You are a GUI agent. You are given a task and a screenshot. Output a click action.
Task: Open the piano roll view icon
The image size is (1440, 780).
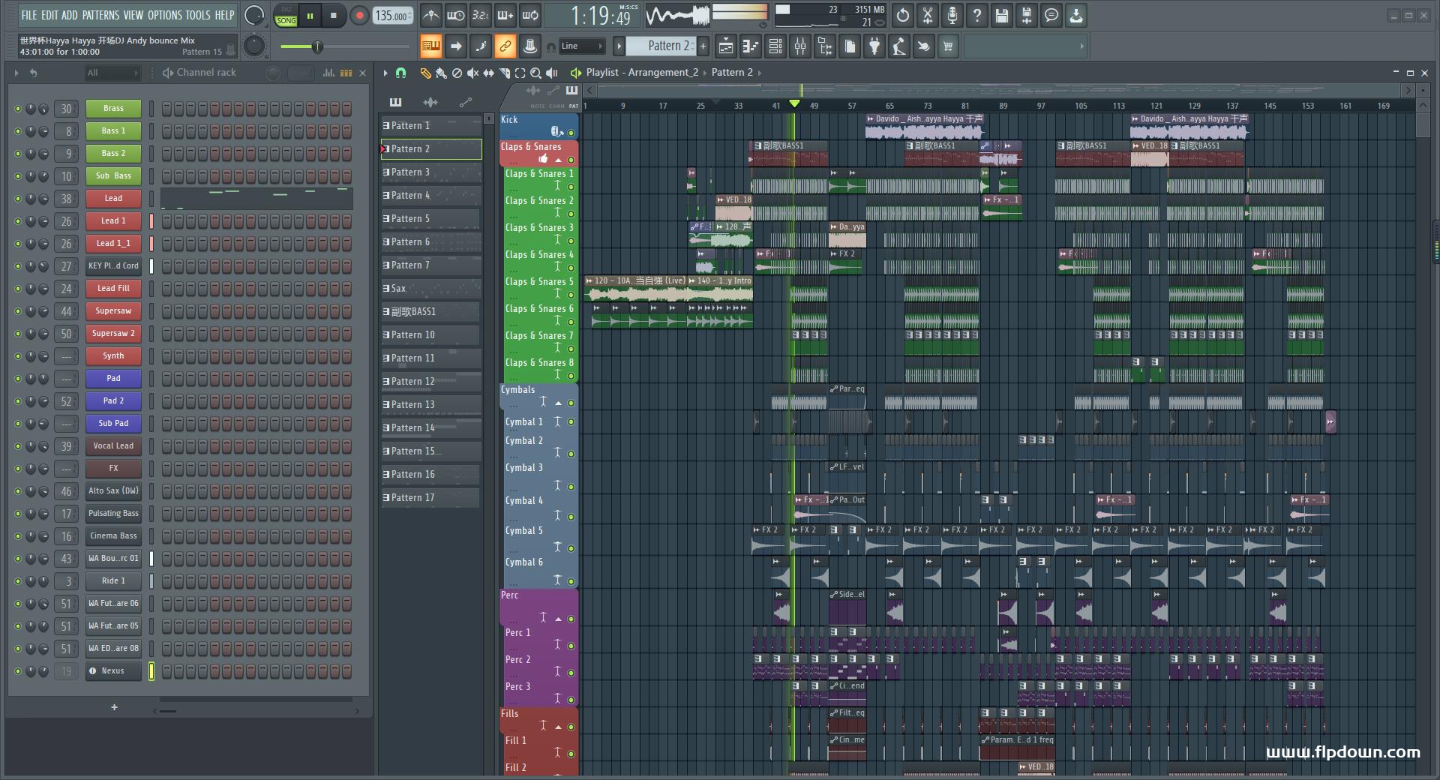pyautogui.click(x=751, y=46)
